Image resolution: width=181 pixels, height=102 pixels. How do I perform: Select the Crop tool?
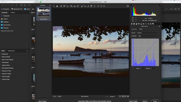click(x=72, y=6)
